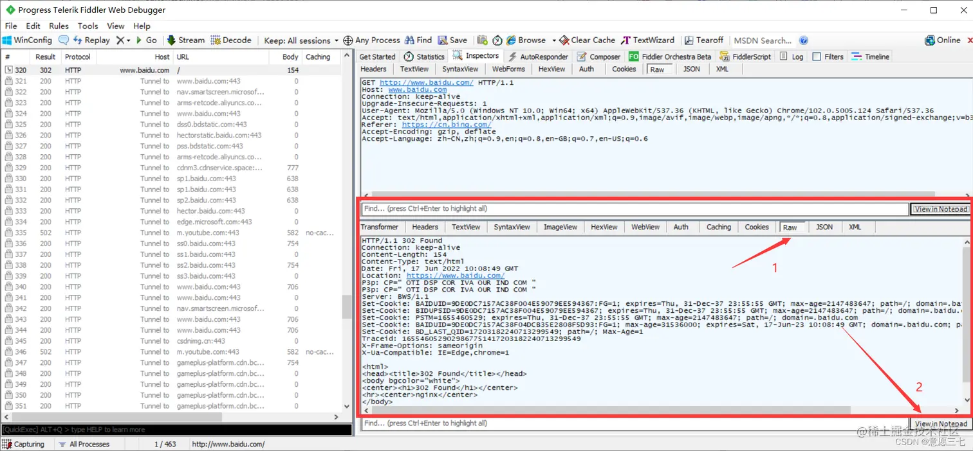This screenshot has width=973, height=451.
Task: Toggle Capturing in status bar
Action: tap(24, 444)
